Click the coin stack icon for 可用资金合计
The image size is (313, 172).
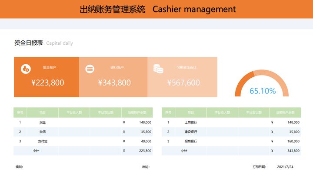[x=158, y=69]
